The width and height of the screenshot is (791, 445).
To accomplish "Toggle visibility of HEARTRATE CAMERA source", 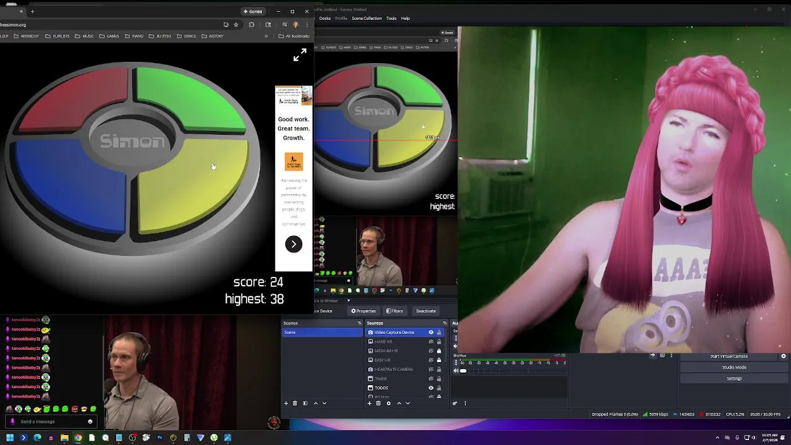I will 431,369.
